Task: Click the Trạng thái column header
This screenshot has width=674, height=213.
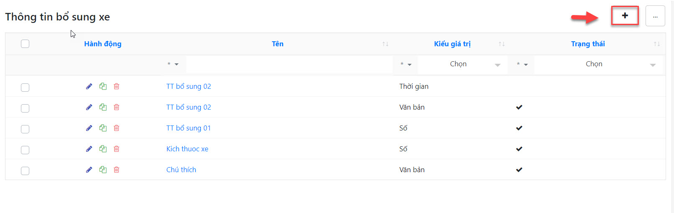Action: (x=587, y=44)
